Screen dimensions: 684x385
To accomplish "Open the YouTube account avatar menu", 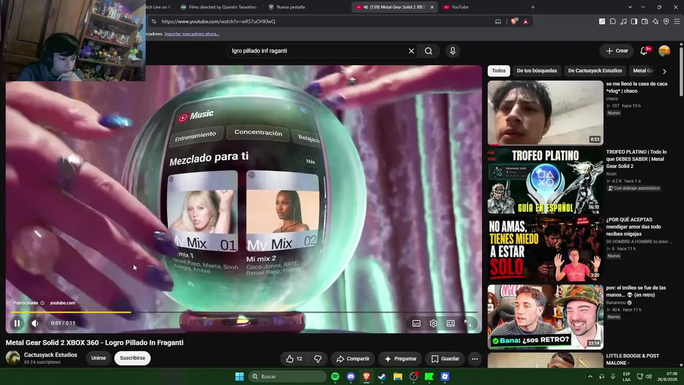I will 664,51.
